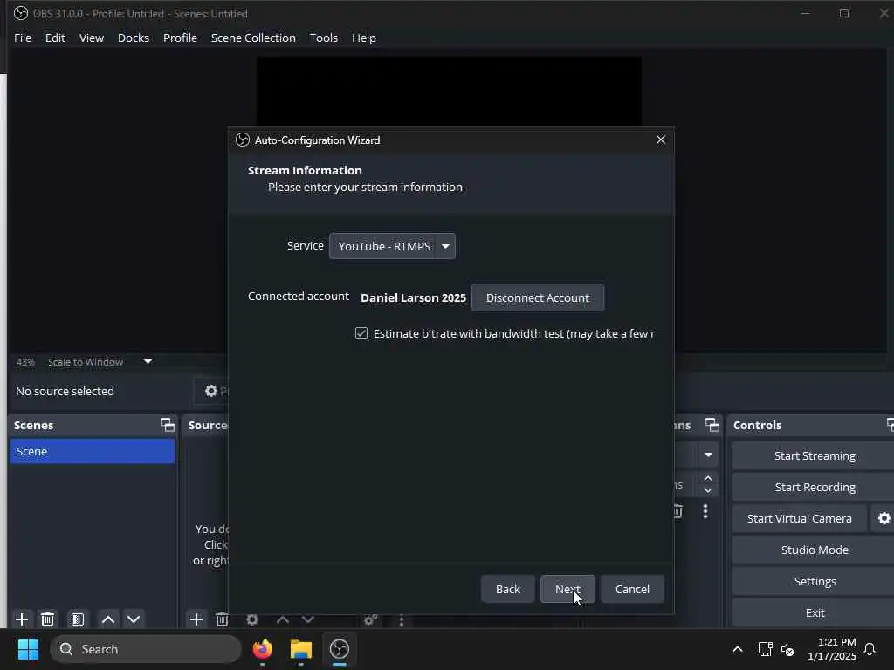This screenshot has height=670, width=894.
Task: Open virtual camera settings gear
Action: pos(884,518)
